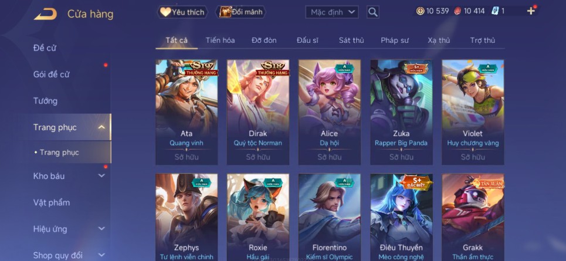Open the Zuka Rapper Big Panda skin card
The height and width of the screenshot is (261, 566).
[401, 112]
